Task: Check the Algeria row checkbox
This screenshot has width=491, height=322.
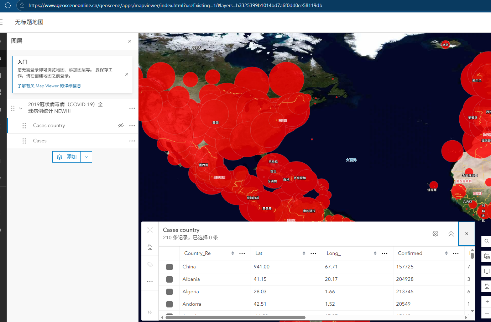Action: 169,292
